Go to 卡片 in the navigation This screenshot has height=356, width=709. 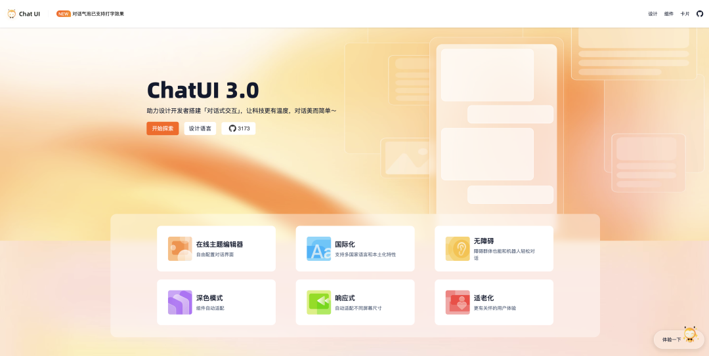pyautogui.click(x=685, y=14)
